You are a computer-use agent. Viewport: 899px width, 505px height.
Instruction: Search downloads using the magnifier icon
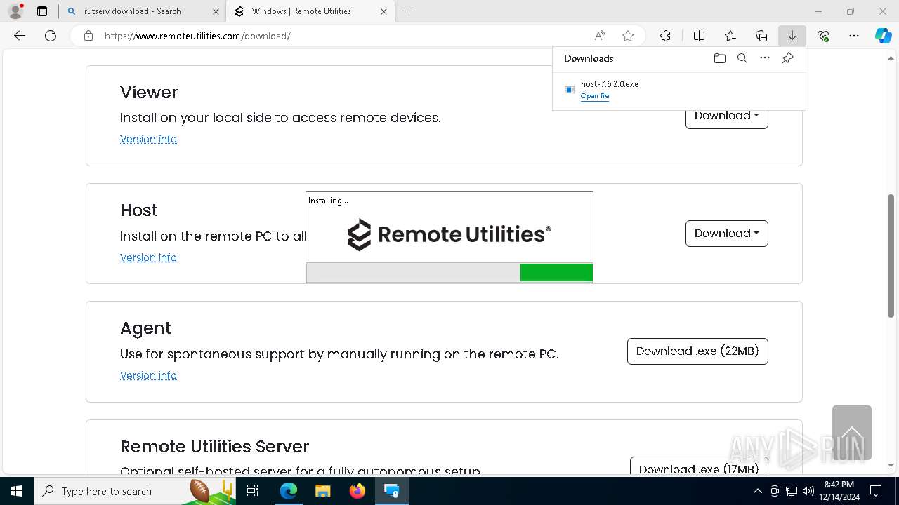tap(742, 58)
